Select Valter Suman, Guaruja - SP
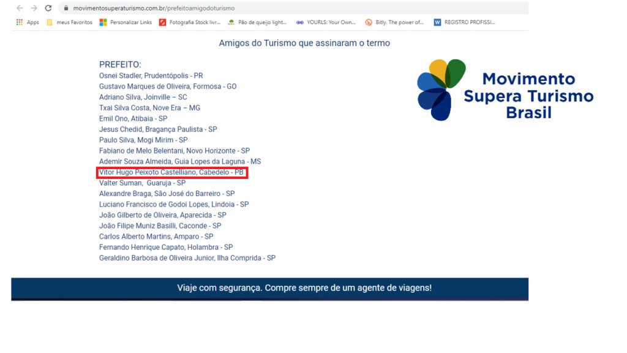The image size is (627, 353). (142, 183)
